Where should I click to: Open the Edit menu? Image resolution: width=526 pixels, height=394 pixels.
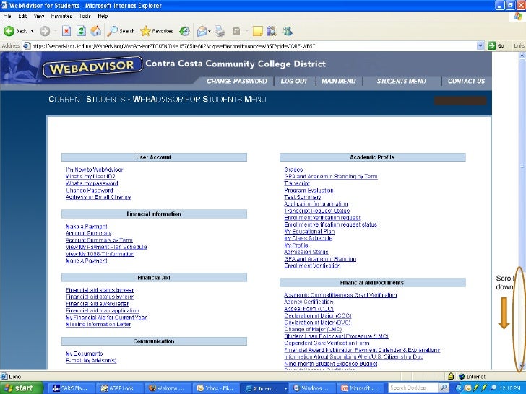coord(22,16)
